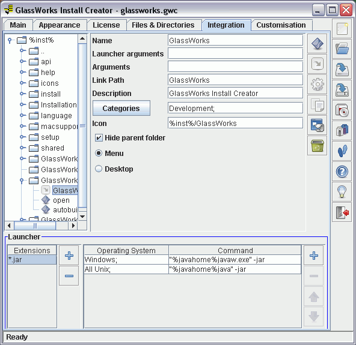
Task: Select the Windows; operating system cell
Action: [126, 260]
